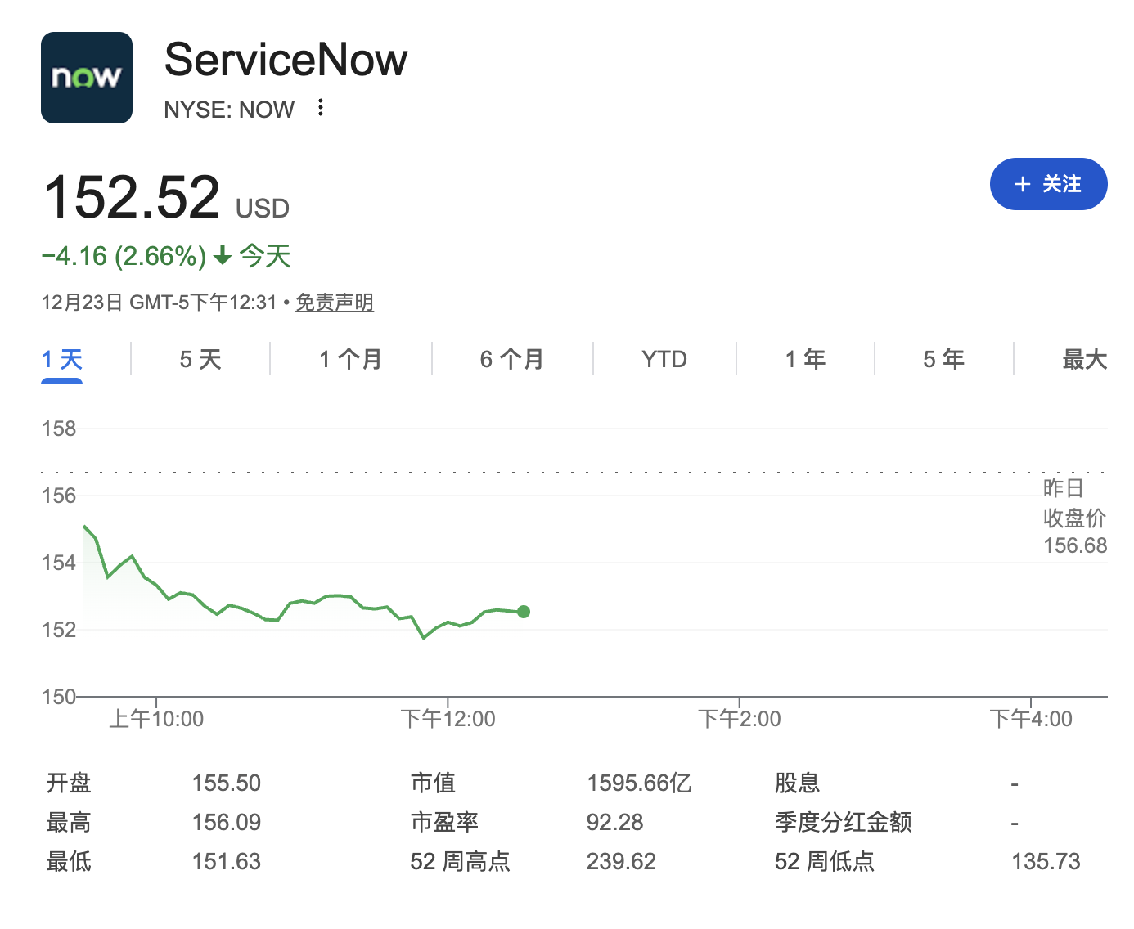Switch to the 5 天 tab
The width and height of the screenshot is (1134, 929).
point(200,359)
